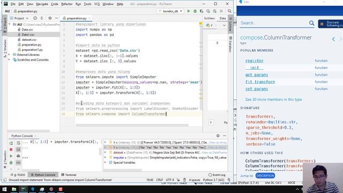
Task: Stop the Python Console with red square
Action: tap(11, 150)
